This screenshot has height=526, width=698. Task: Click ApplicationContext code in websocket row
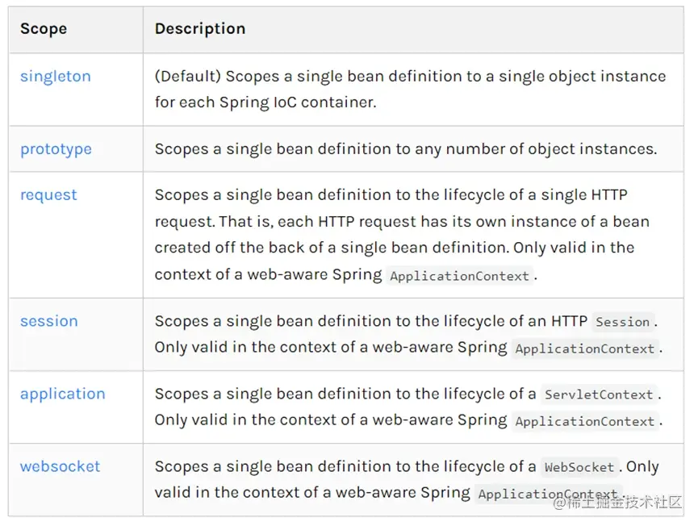pos(548,494)
